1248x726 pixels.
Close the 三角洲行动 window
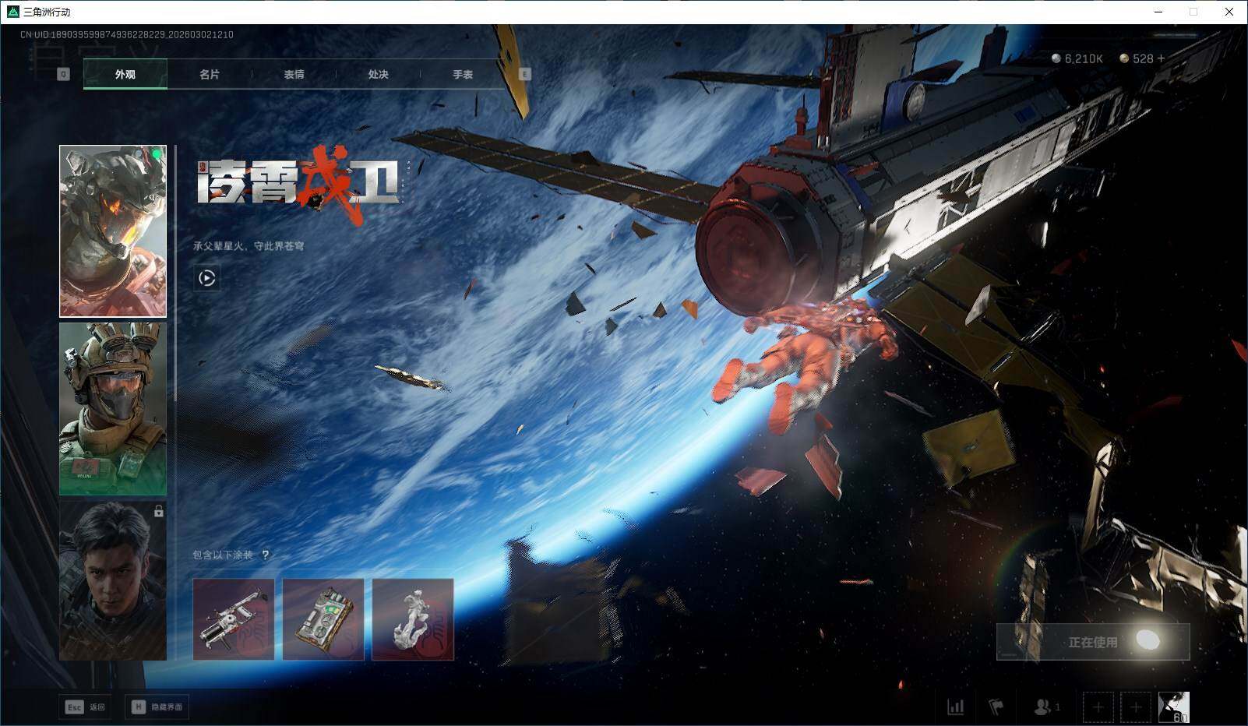(1229, 12)
